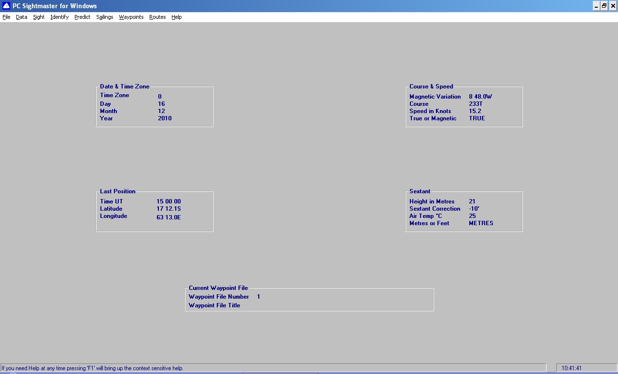
Task: Open the Help menu
Action: click(x=176, y=17)
